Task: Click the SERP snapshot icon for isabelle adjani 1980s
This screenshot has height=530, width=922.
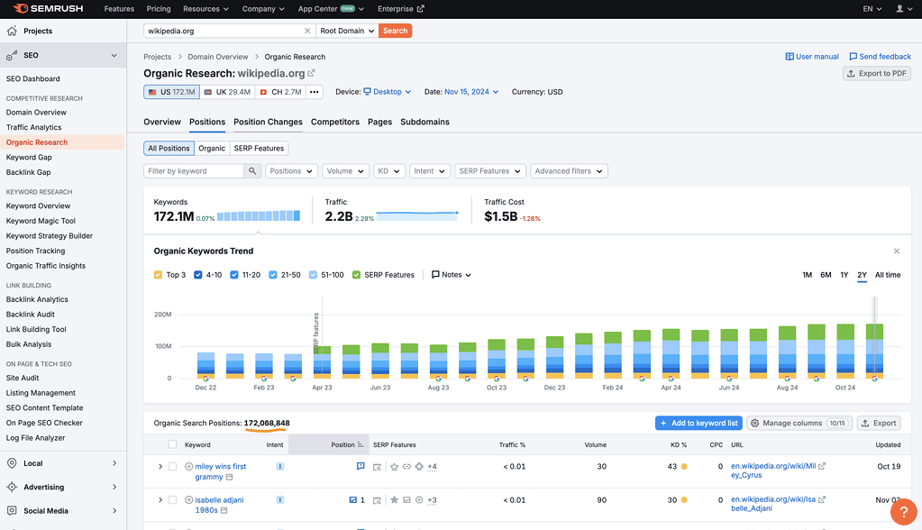Action: click(x=377, y=500)
